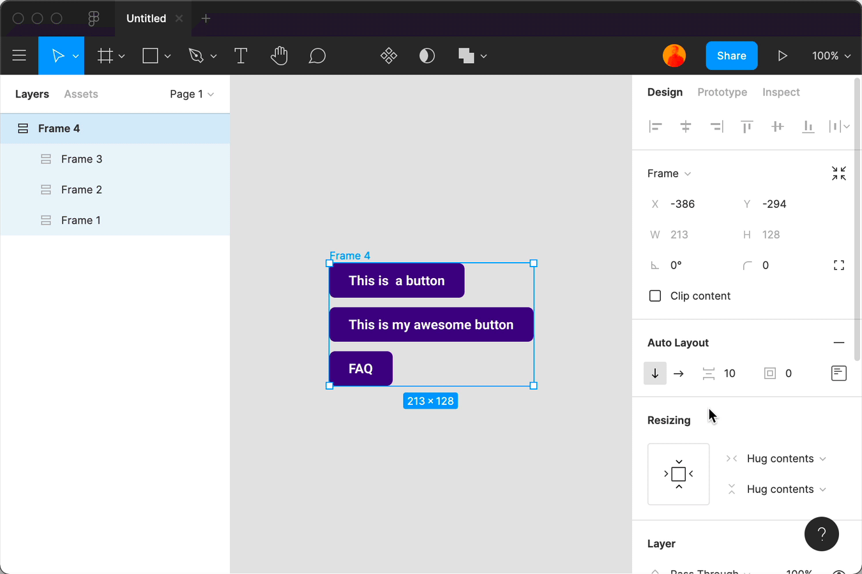The height and width of the screenshot is (574, 862).
Task: Click the mask contrast icon
Action: pyautogui.click(x=427, y=56)
